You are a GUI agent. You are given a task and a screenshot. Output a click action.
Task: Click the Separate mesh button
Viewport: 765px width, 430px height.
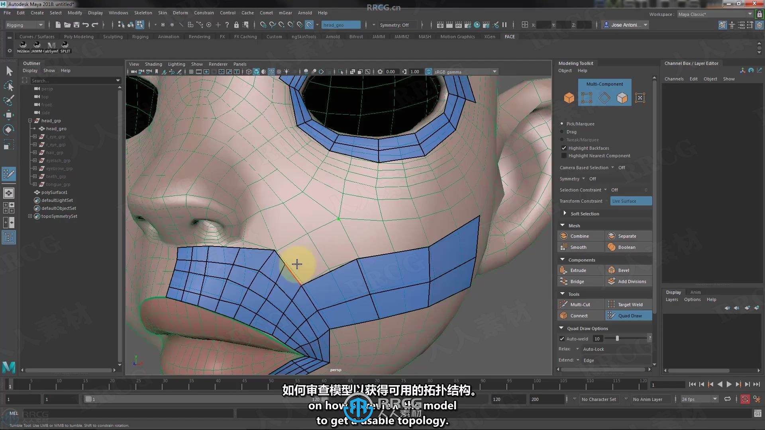tap(627, 236)
